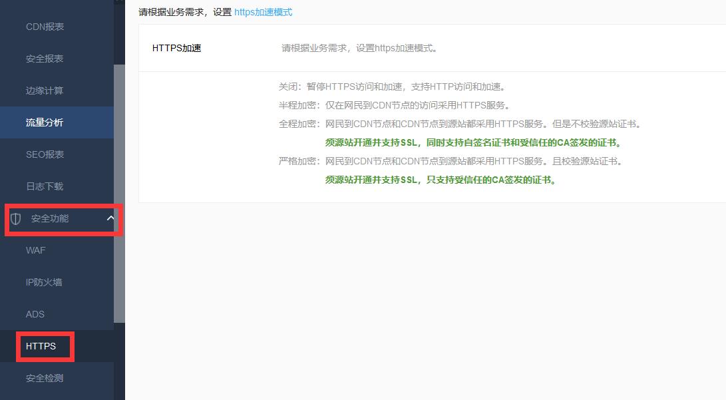Click the 关闭 mode description line
The image size is (726, 400).
393,87
